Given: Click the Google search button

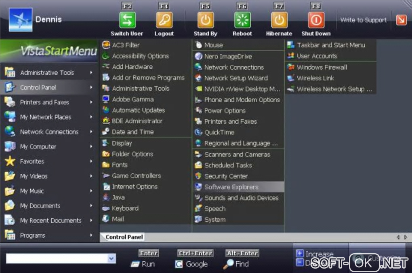Looking at the screenshot, I should point(191,264).
